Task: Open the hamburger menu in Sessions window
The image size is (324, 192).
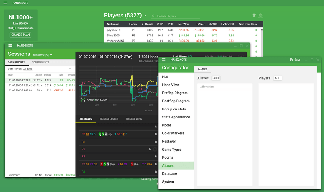Action: click(x=10, y=46)
